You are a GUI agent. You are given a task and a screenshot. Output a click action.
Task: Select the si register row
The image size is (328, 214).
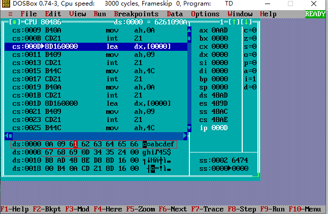pyautogui.click(x=214, y=63)
